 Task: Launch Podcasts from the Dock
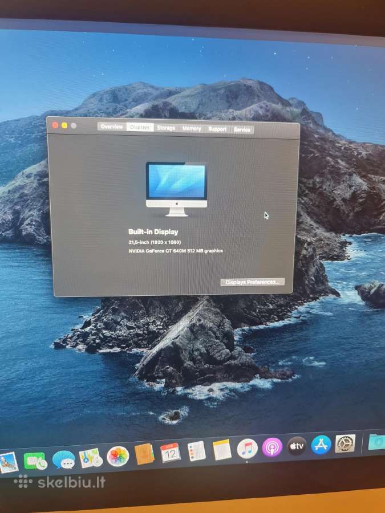click(272, 447)
